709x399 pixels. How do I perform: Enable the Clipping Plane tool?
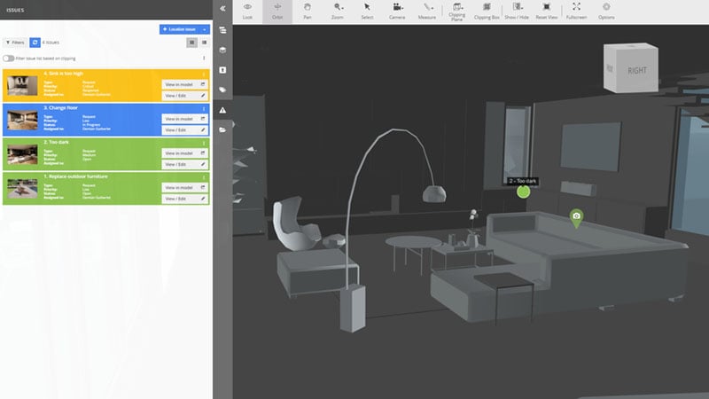[456, 12]
